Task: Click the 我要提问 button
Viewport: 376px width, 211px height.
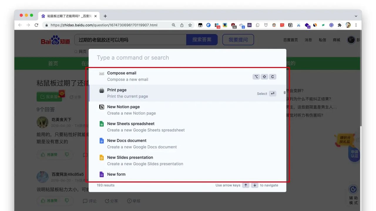Action: 238,40
